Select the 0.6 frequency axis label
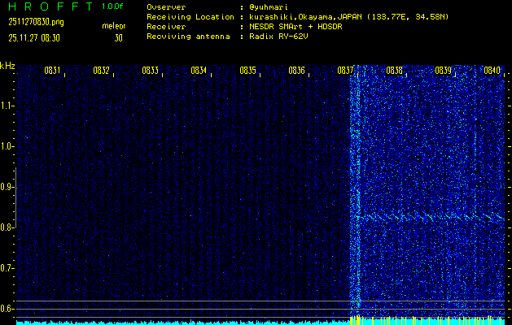 pos(6,309)
